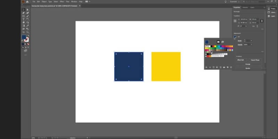Image resolution: width=278 pixels, height=139 pixels.
Task: Click the Fill swatch in Appearance section
Action: tap(235, 37)
